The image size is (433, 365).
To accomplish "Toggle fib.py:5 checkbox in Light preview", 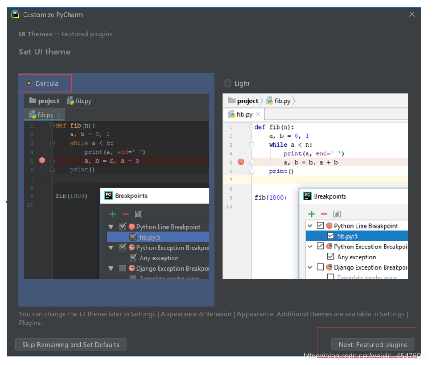I will tap(331, 236).
